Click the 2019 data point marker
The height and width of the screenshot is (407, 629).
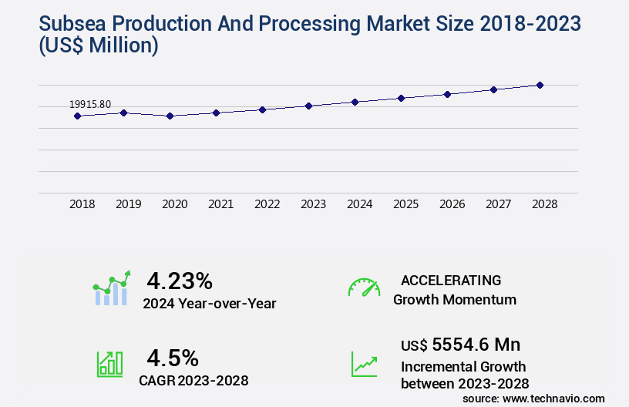(123, 113)
